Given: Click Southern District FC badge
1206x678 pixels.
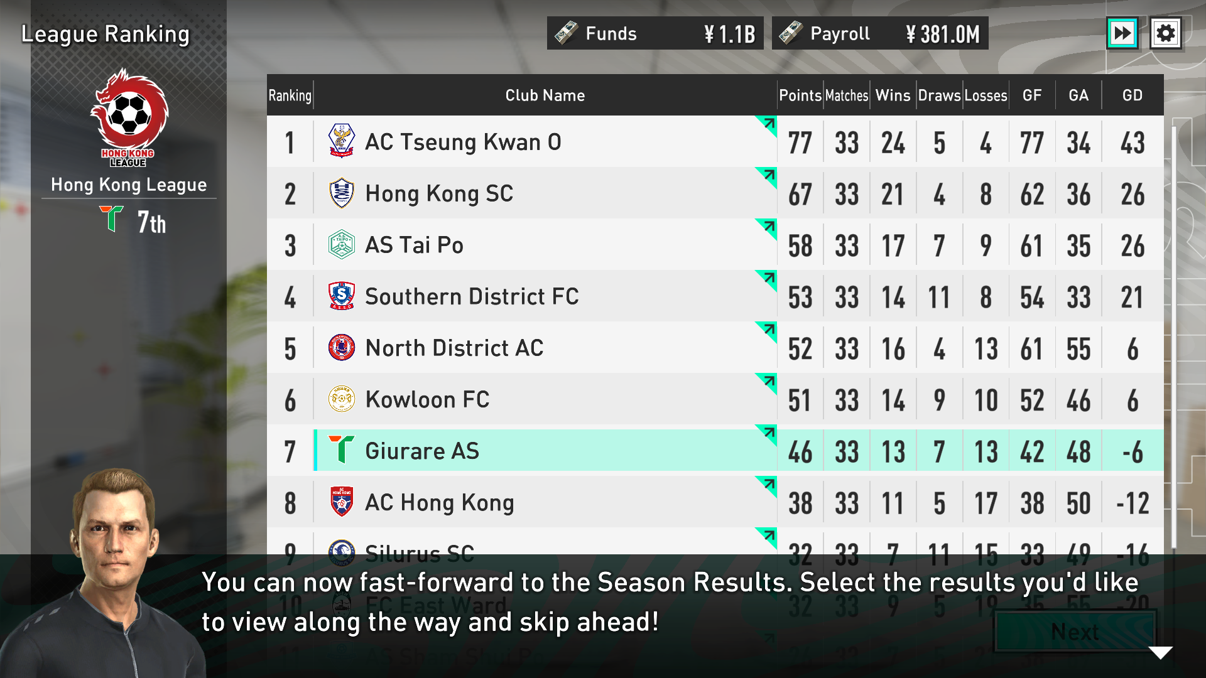Looking at the screenshot, I should [x=342, y=296].
